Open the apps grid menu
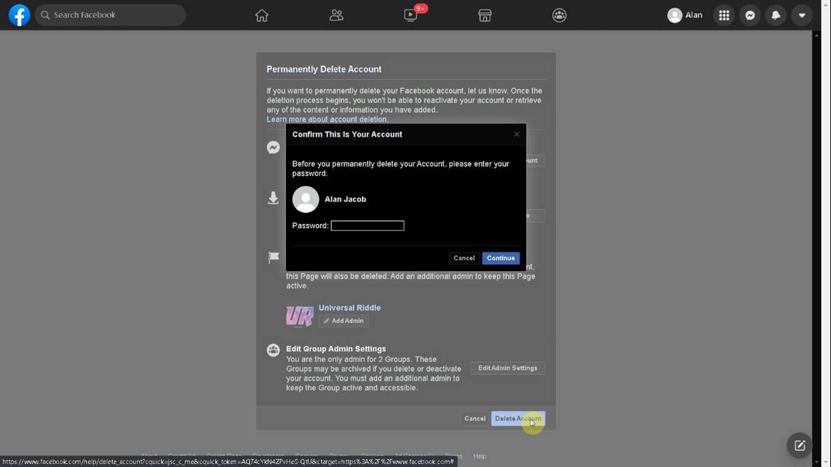Screen dimensions: 831x467 (x=723, y=15)
